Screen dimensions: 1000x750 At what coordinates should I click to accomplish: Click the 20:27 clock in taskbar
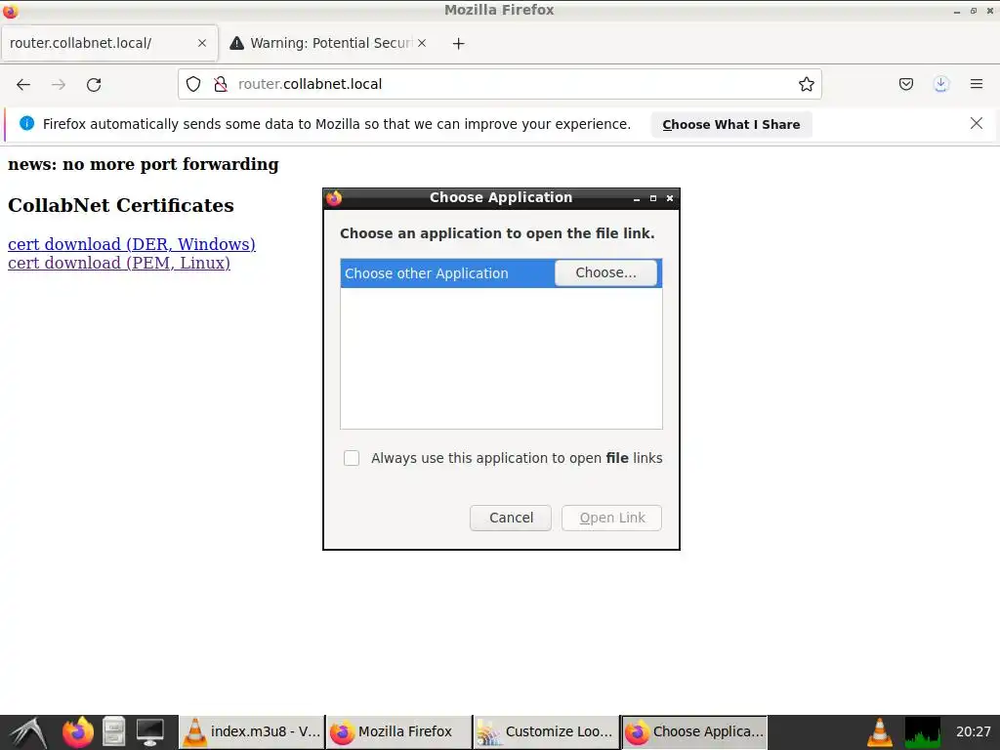(x=974, y=732)
